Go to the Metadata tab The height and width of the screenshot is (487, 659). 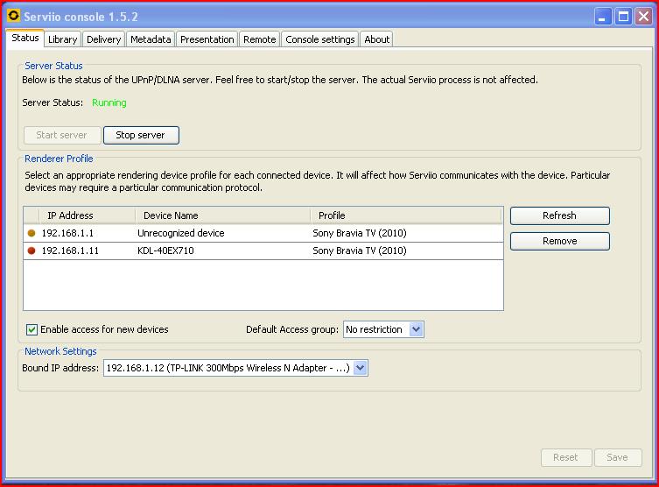pyautogui.click(x=151, y=39)
